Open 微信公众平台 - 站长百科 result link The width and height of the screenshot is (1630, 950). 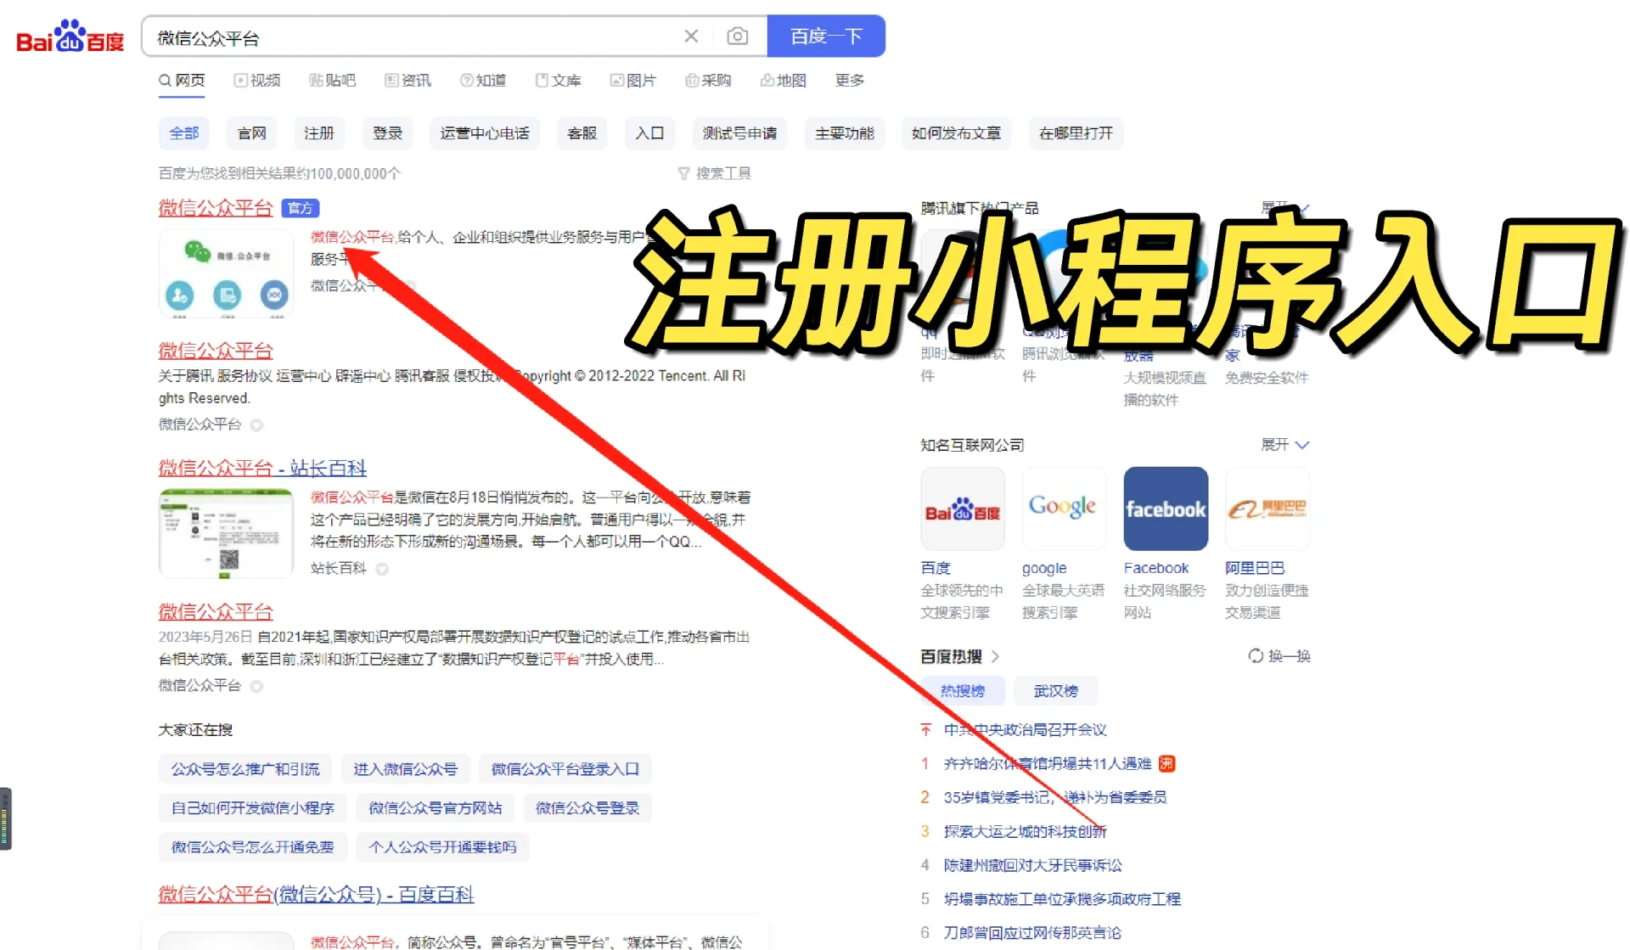tap(262, 468)
